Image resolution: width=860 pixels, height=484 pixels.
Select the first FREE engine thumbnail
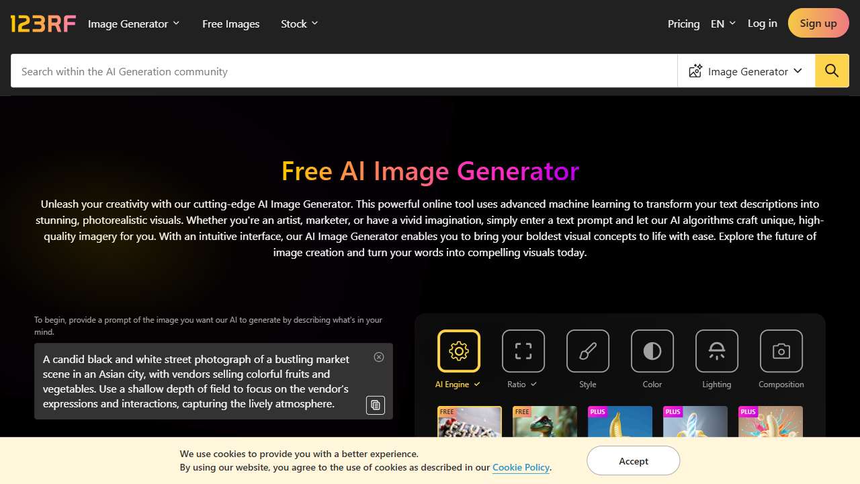point(469,422)
